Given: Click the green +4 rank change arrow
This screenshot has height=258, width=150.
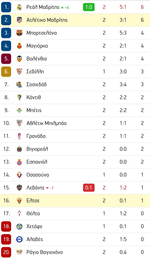Looking at the screenshot, I should coord(62,7).
